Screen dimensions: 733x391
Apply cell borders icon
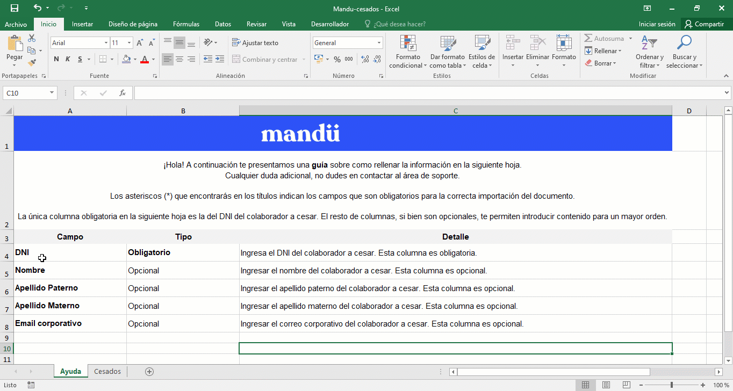click(x=103, y=59)
